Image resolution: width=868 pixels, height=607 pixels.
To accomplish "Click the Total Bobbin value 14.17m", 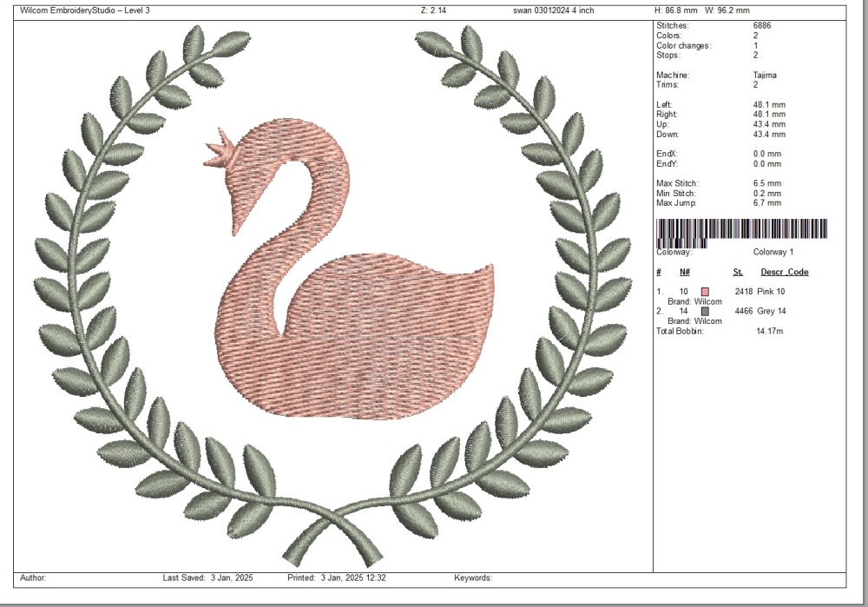I will [x=771, y=331].
